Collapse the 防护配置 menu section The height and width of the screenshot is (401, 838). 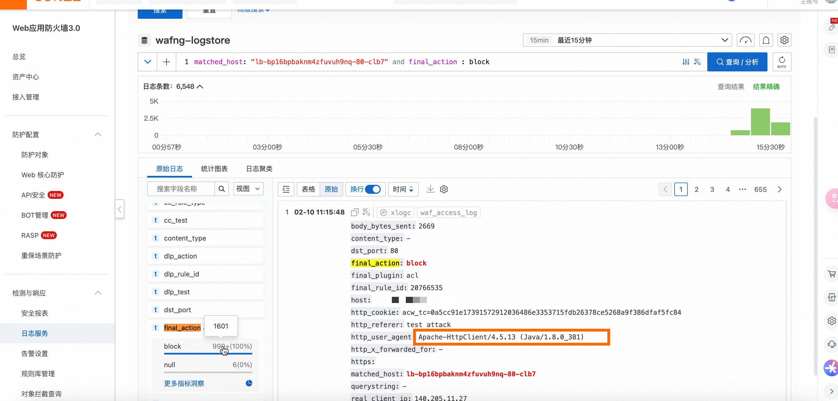pyautogui.click(x=98, y=134)
